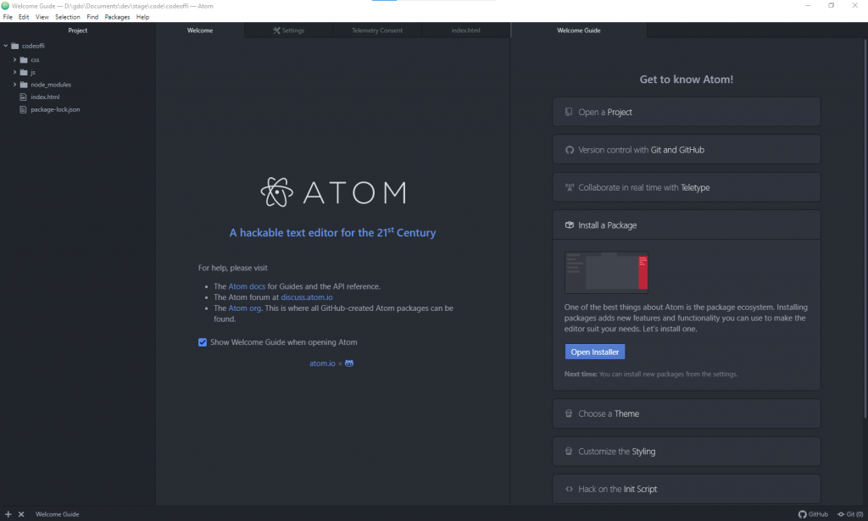Screen dimensions: 868x521
Task: Expand the js folder chevron
Action: click(14, 73)
